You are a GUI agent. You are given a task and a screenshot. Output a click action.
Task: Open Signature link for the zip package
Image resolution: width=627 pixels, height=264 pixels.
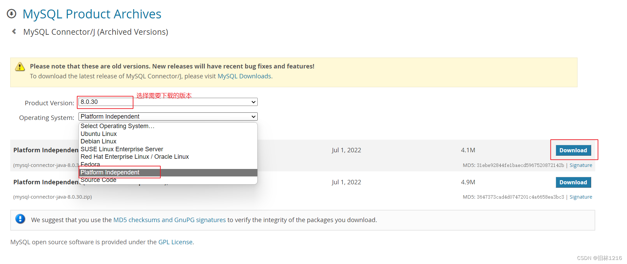(581, 197)
